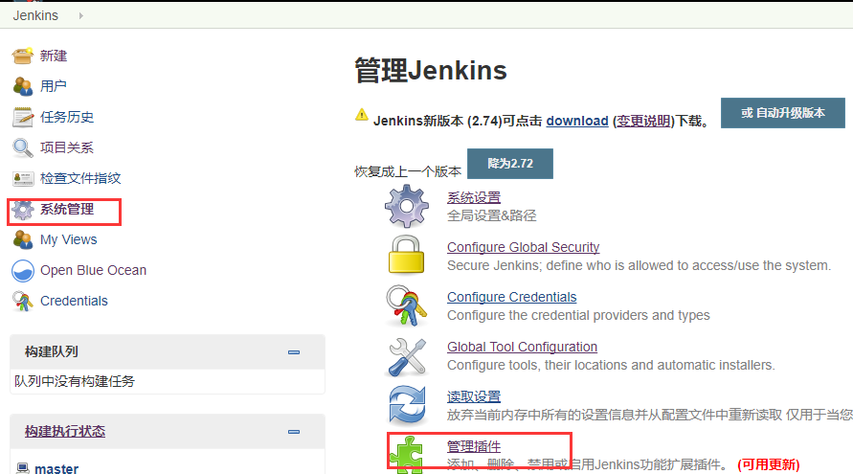Click the 任务历史 notepad icon

pos(22,117)
